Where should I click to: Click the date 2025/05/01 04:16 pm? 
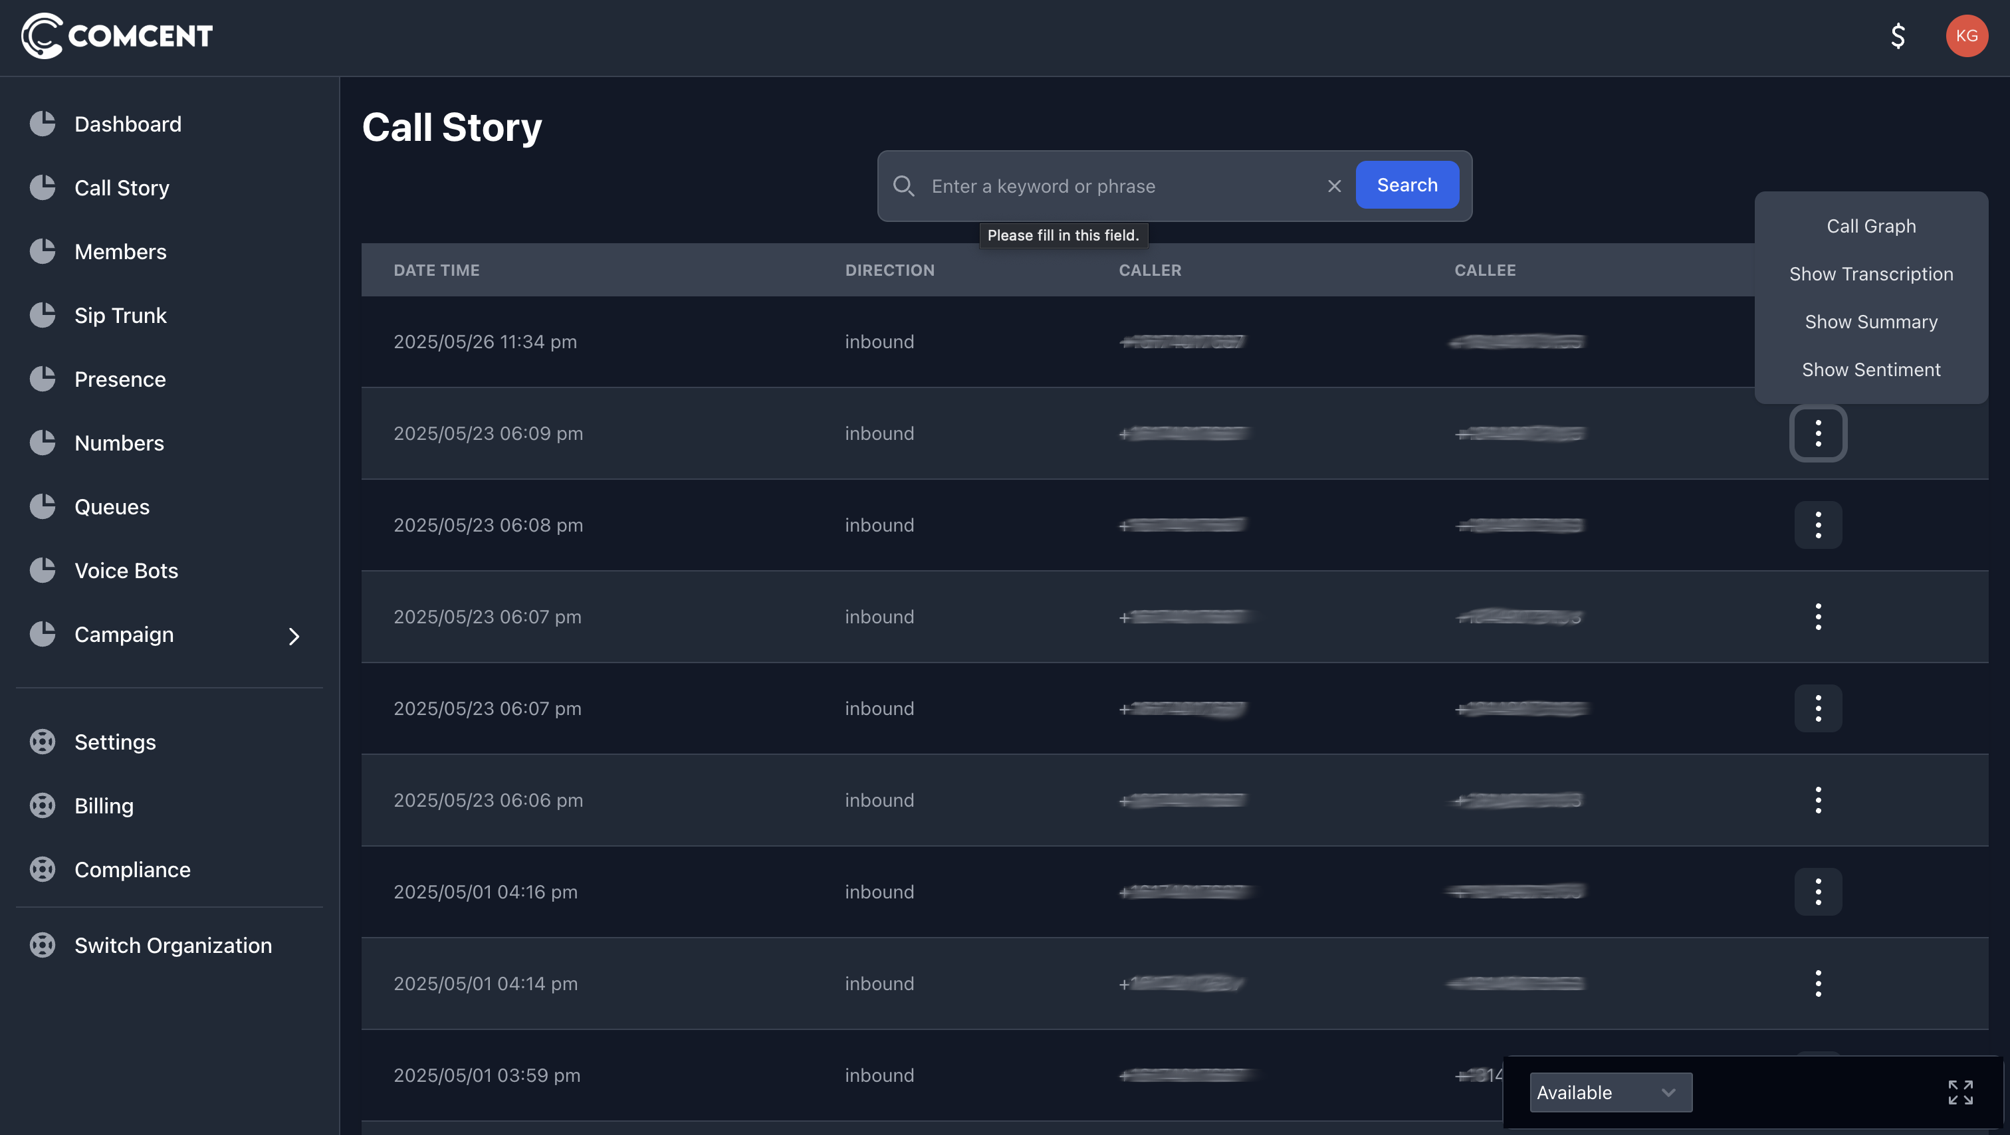coord(485,892)
